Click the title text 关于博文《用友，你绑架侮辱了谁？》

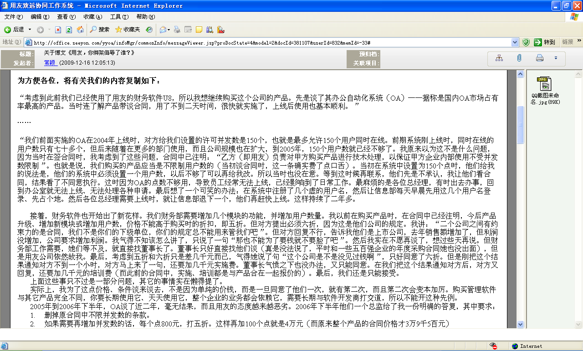pos(89,53)
